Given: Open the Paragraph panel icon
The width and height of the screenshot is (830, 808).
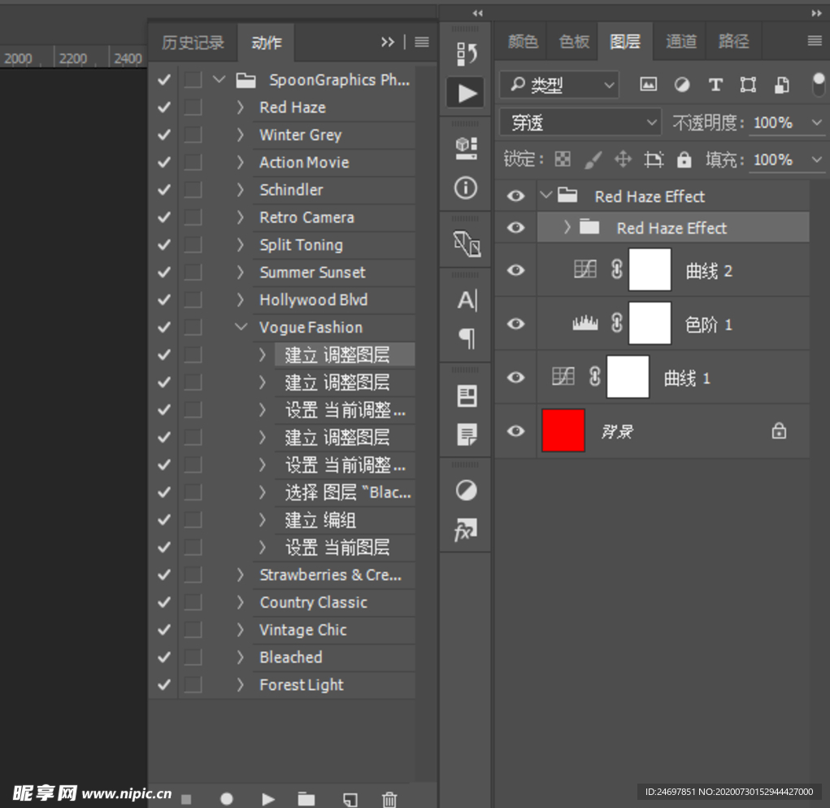Looking at the screenshot, I should point(467,338).
